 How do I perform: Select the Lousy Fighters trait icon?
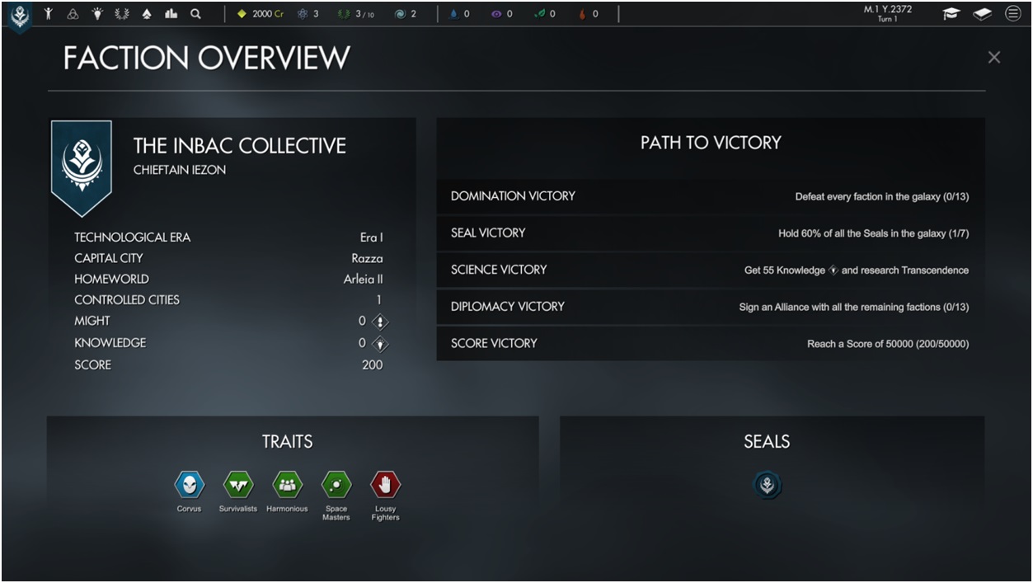[385, 485]
